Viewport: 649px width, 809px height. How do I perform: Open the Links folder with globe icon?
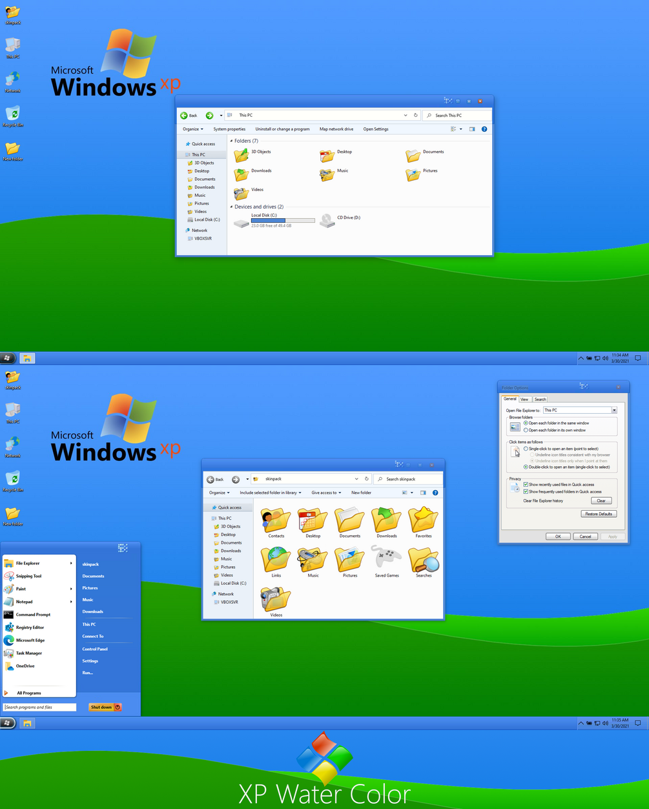pos(276,562)
